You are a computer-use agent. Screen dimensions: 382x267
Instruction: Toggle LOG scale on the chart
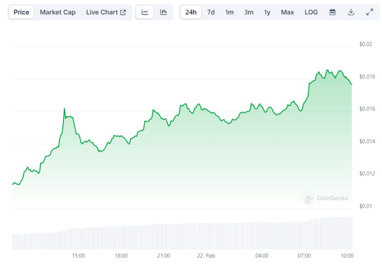311,12
